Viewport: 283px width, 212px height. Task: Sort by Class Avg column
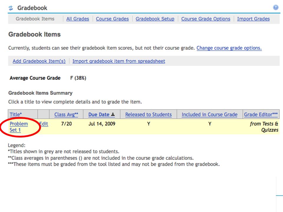tap(66, 115)
